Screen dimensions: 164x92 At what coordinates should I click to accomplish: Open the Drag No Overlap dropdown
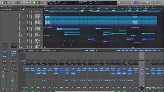[x=136, y=7]
